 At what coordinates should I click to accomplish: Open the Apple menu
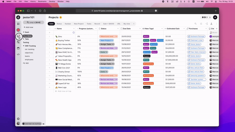coord(3,1)
